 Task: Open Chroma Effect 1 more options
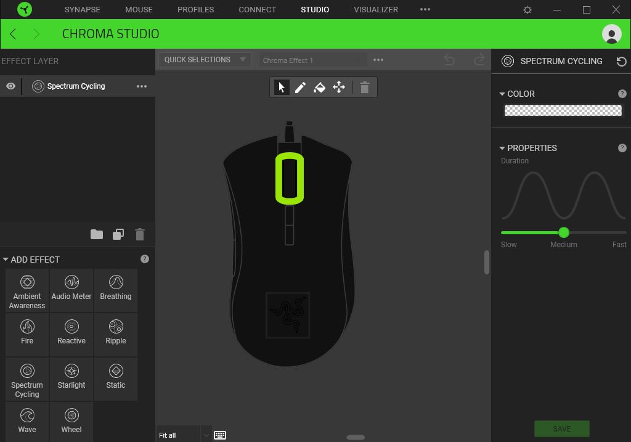[378, 60]
